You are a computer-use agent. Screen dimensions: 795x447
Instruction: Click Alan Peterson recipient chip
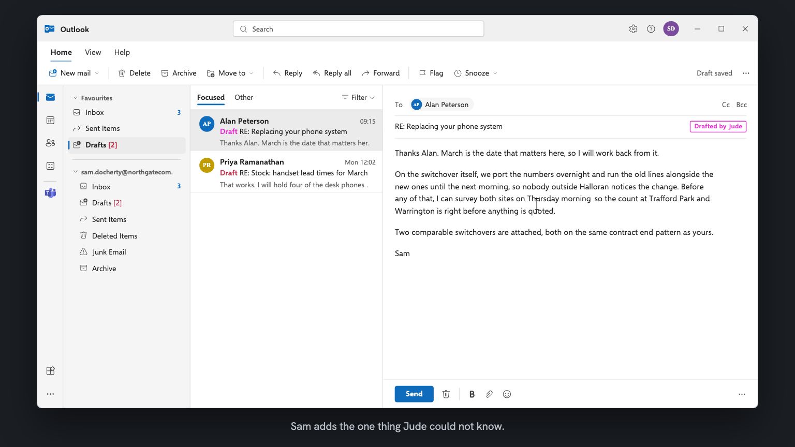(x=441, y=105)
